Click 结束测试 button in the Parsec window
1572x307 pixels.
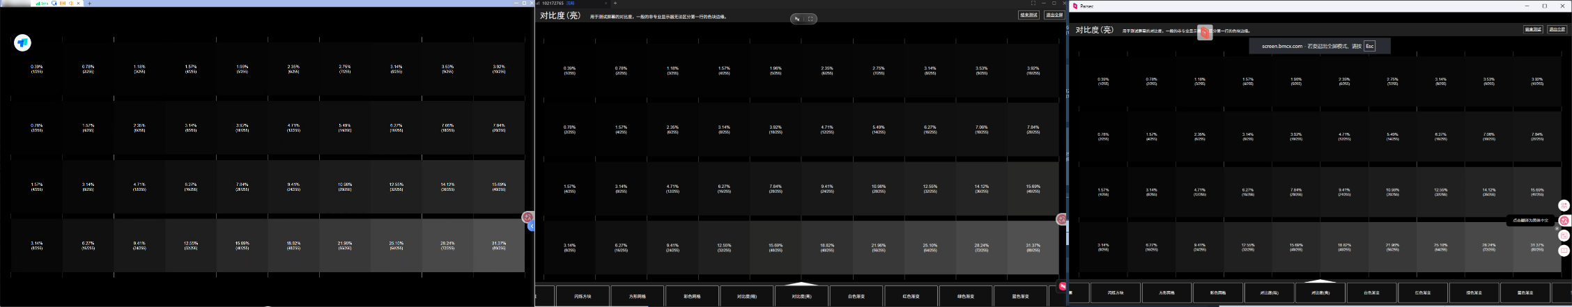pos(1533,29)
